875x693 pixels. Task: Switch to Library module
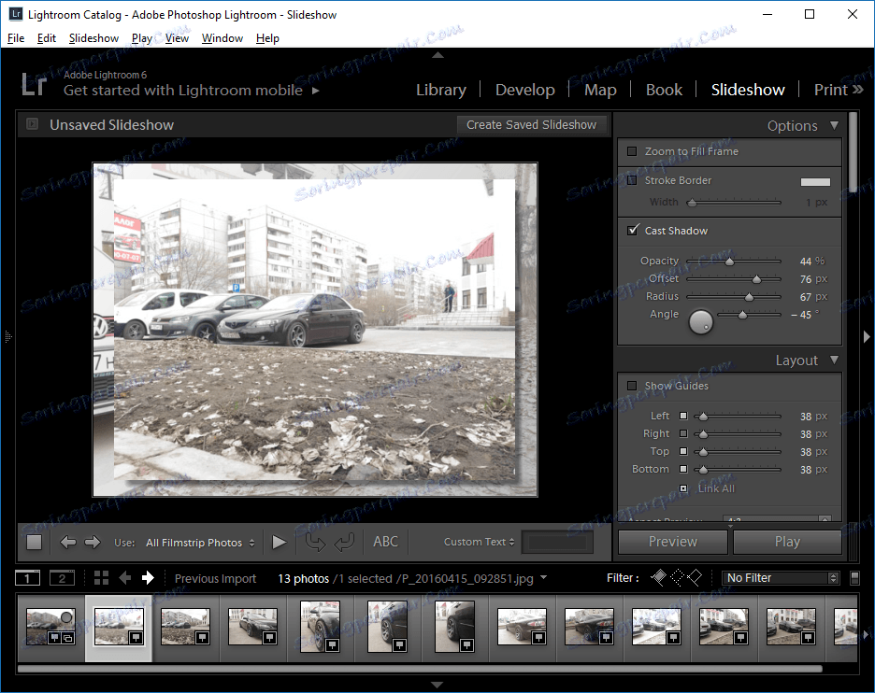tap(441, 90)
